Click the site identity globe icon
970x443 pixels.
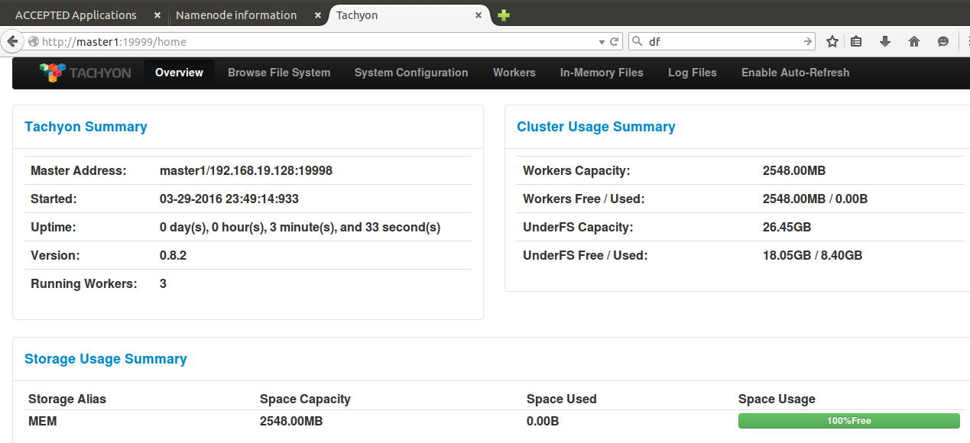coord(33,42)
